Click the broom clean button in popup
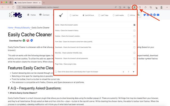170x106 pixels. coord(61,15)
